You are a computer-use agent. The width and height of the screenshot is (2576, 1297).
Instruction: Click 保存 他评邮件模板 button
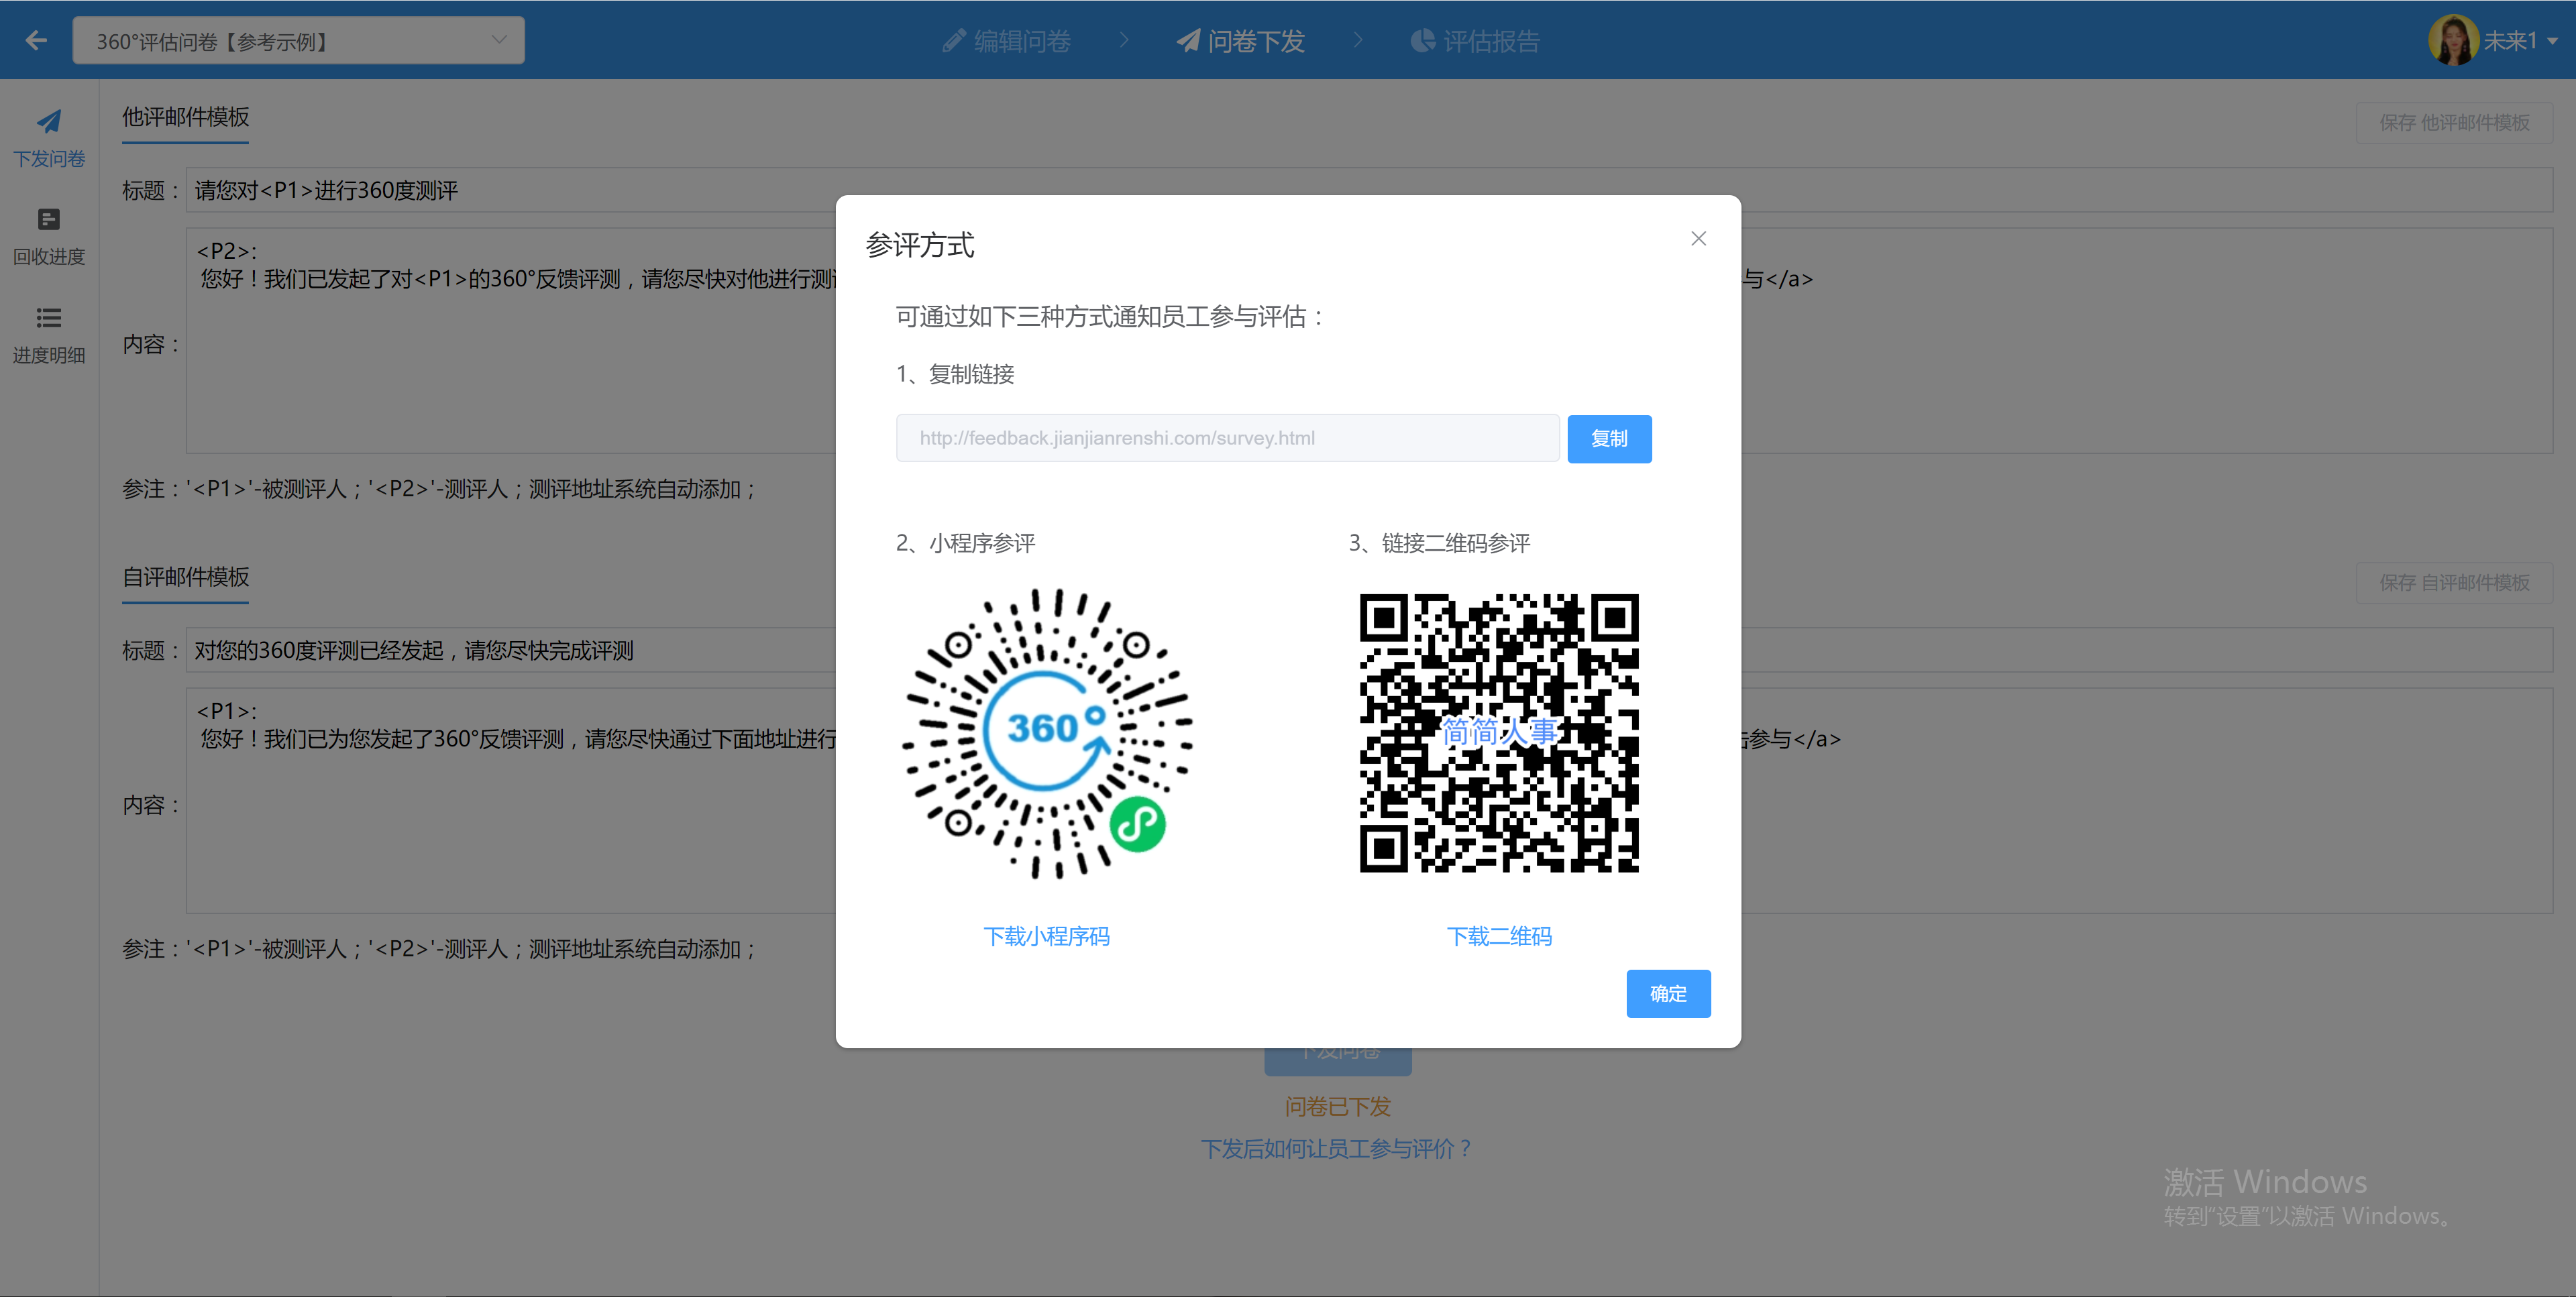coord(2453,122)
